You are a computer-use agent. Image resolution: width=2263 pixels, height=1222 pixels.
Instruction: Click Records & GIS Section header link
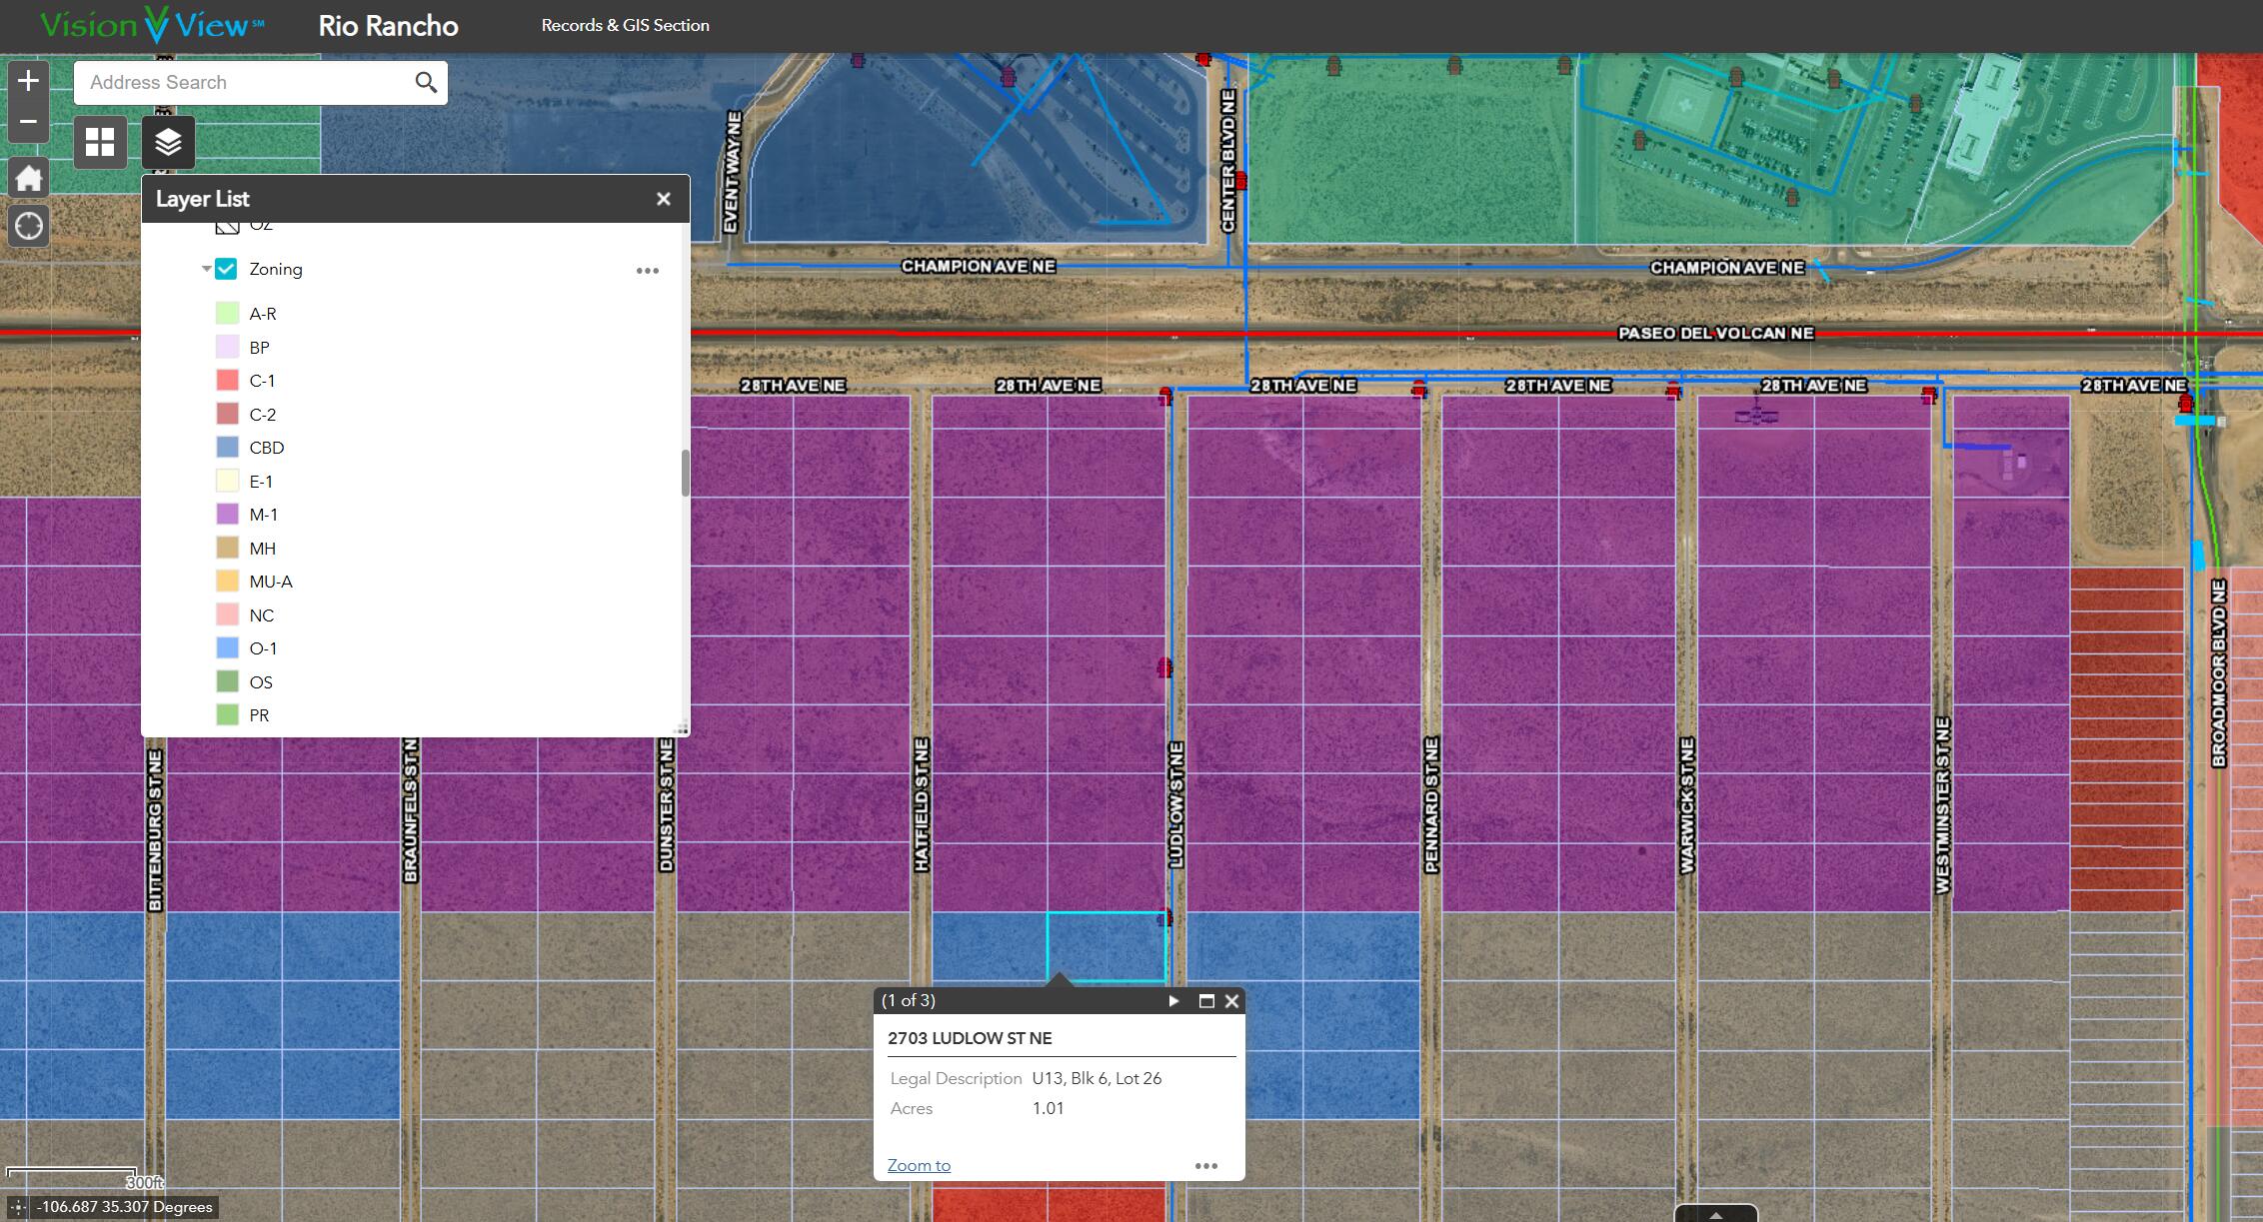tap(625, 25)
